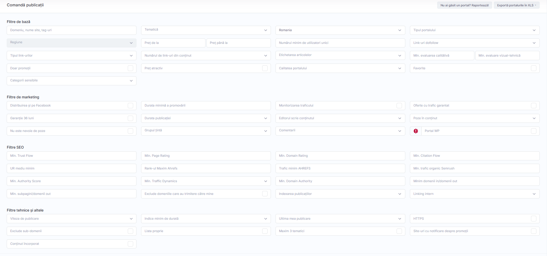Focus the Min. Authority Score input

(71, 181)
